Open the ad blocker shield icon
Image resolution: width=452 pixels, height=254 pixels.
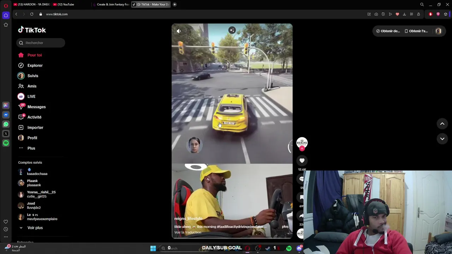point(383,14)
